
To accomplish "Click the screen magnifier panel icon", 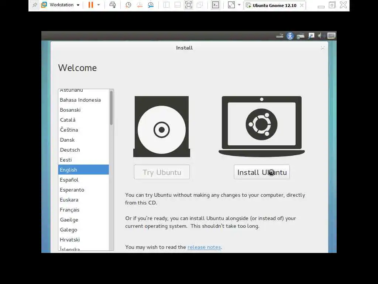I will (311, 36).
